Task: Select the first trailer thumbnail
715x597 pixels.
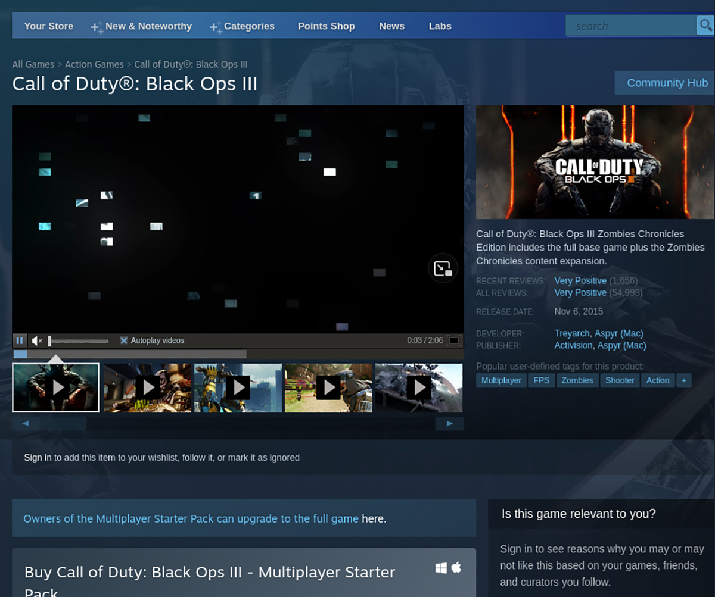Action: tap(56, 387)
